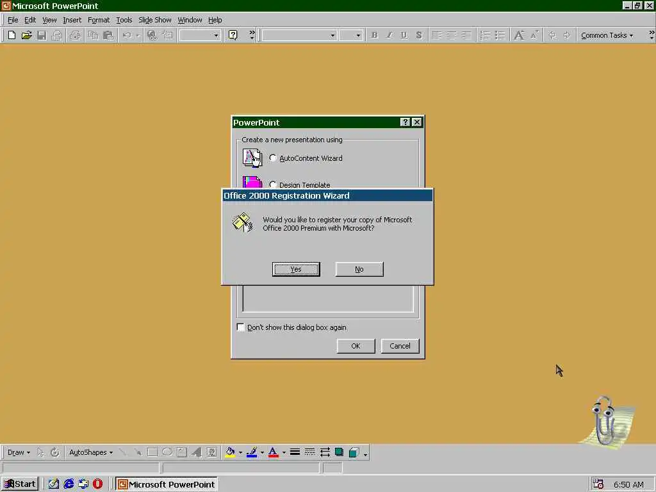Click the Promote left arrow icon
Viewport: 656px width, 492px height.
coord(552,35)
